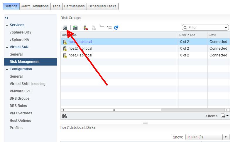Click the collapse all rows icon
This screenshot has width=233, height=142.
(x=102, y=26)
